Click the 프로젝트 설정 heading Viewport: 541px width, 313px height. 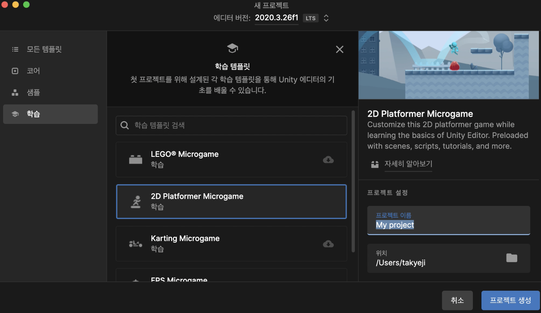click(x=388, y=193)
